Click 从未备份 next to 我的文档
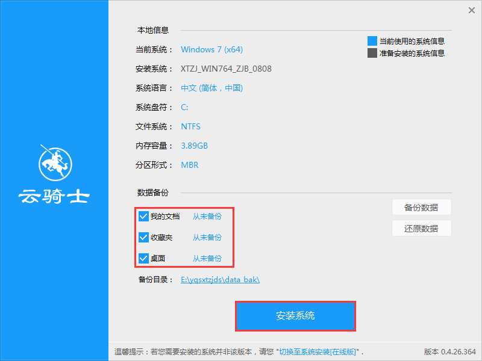The width and height of the screenshot is (482, 361). (x=207, y=216)
